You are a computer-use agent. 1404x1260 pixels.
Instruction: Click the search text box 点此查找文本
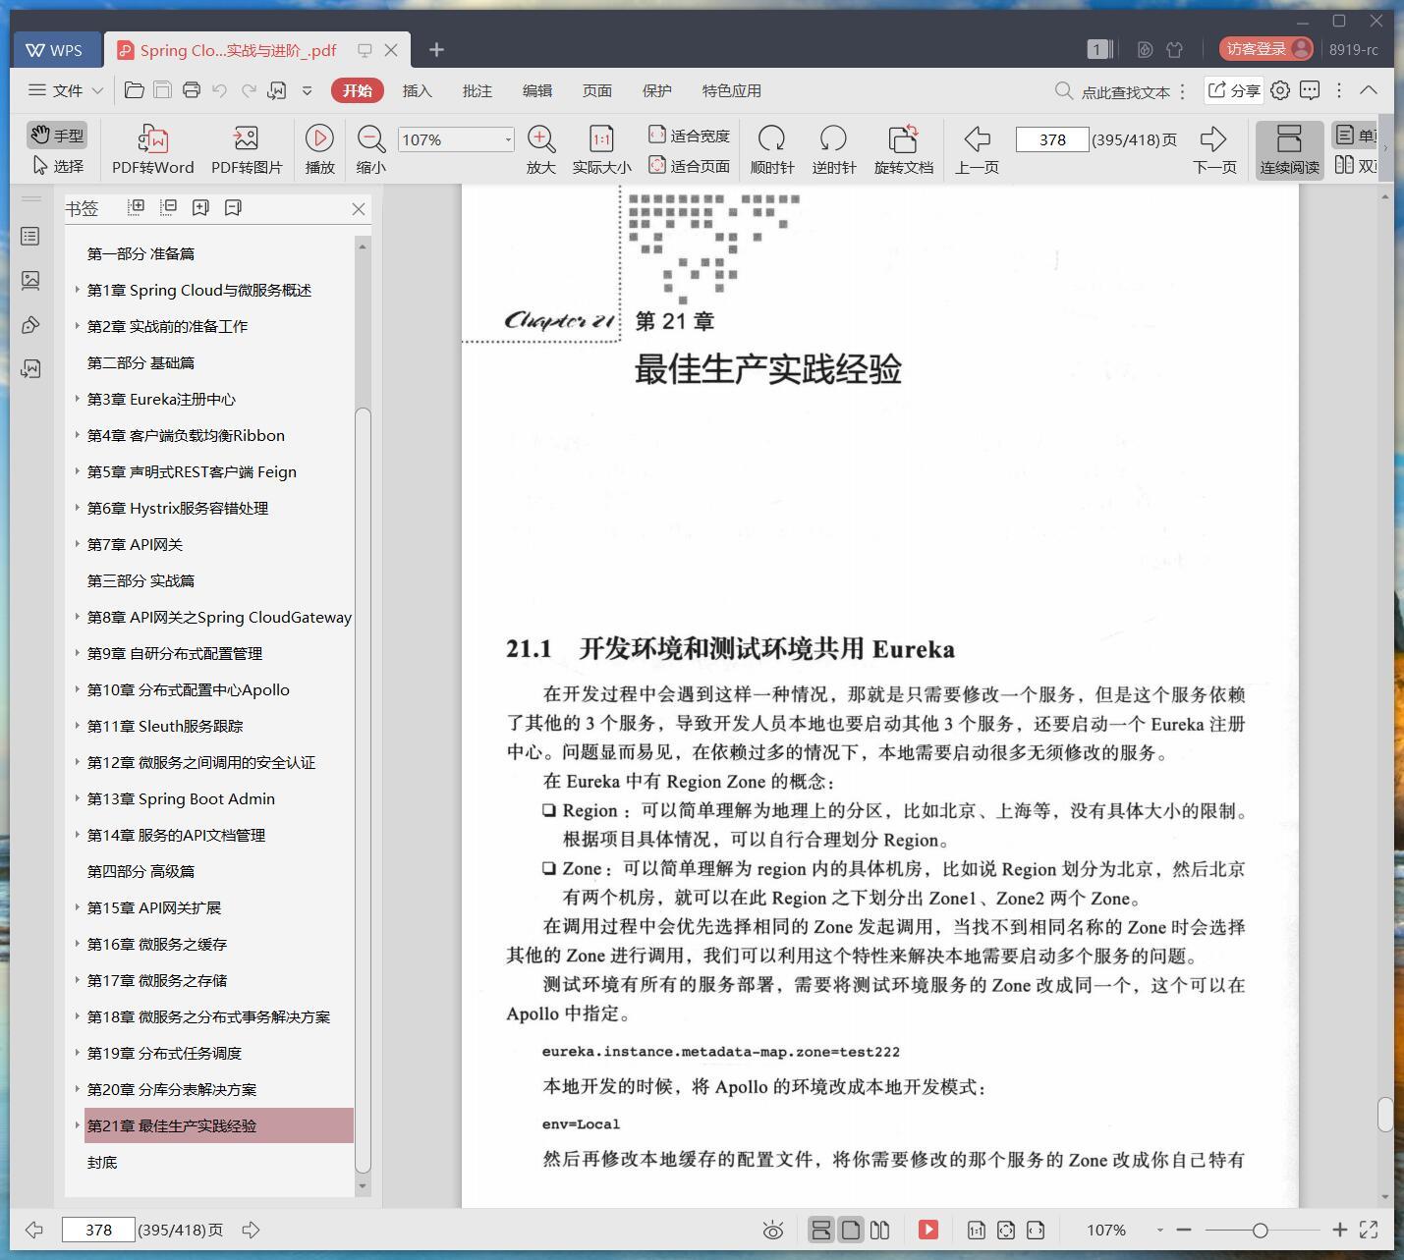1125,91
